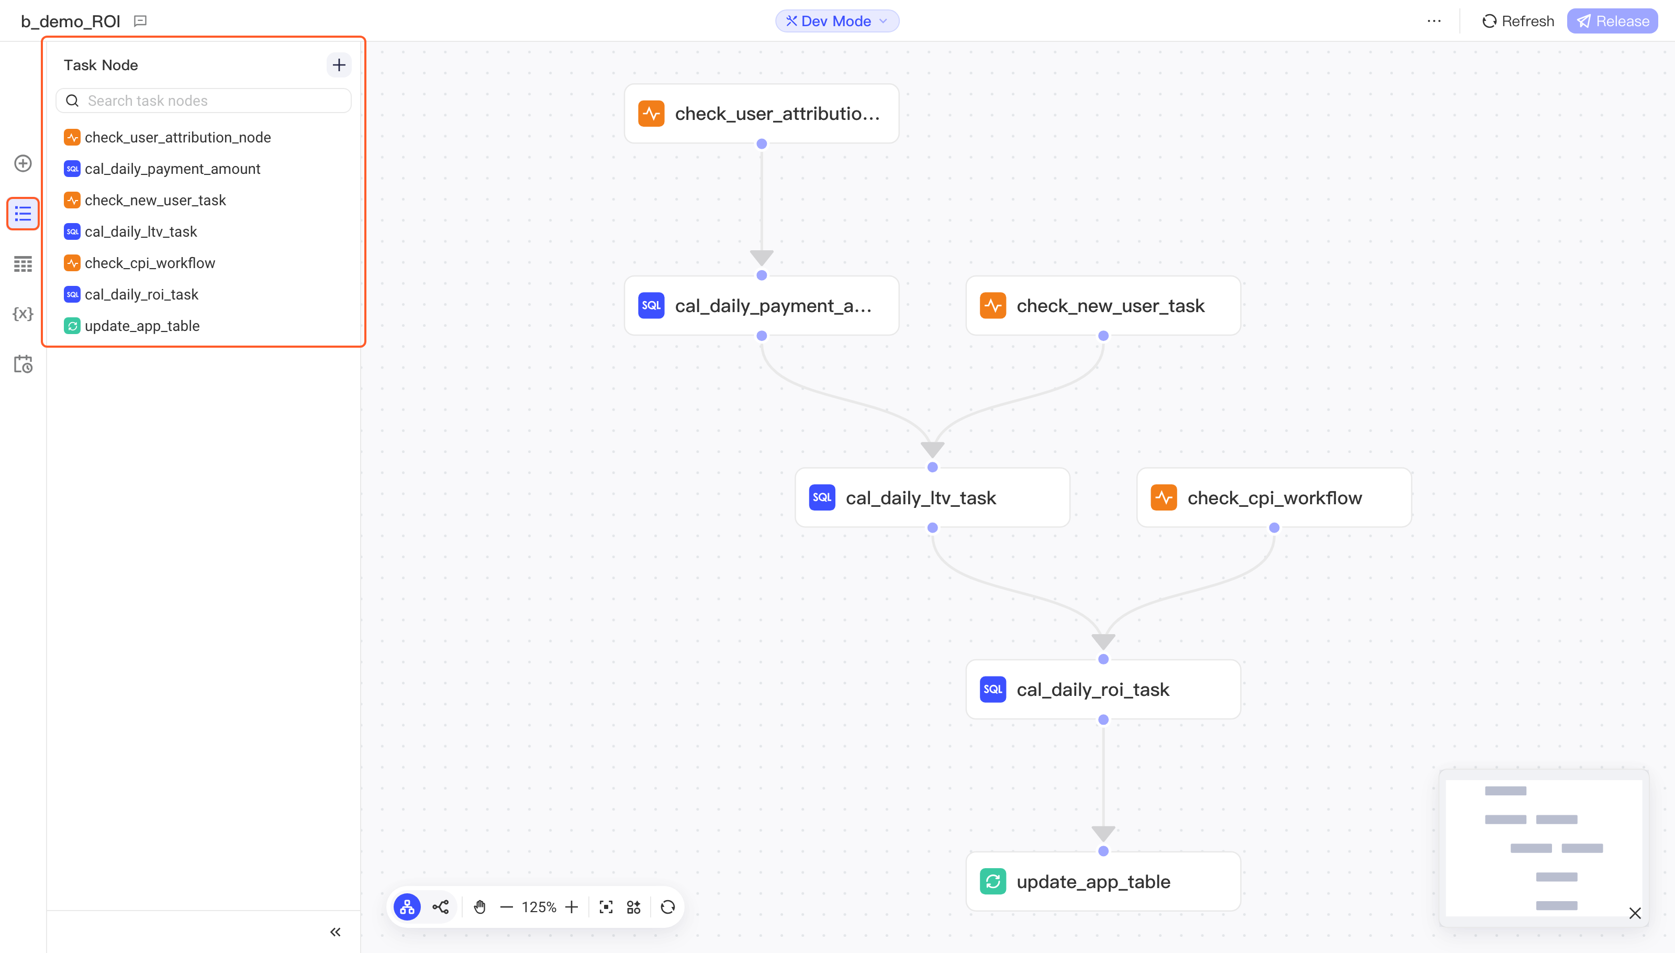Click the cal_daily_ltv_task canvas node

[x=932, y=497]
